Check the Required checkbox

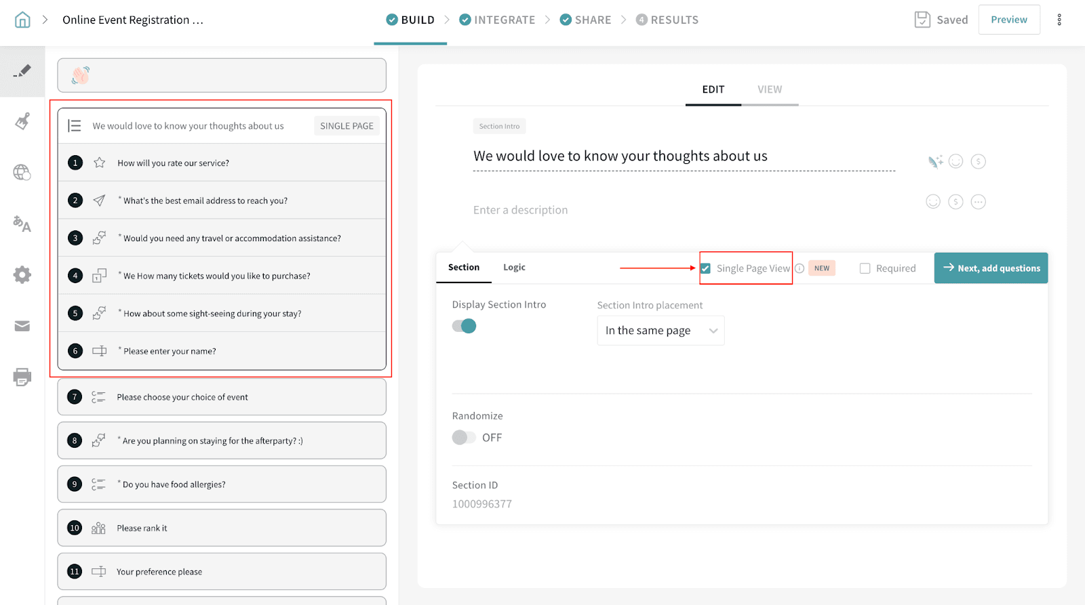click(x=865, y=268)
